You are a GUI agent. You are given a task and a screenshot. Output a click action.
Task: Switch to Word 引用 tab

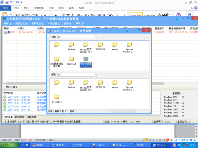tap(51, 8)
